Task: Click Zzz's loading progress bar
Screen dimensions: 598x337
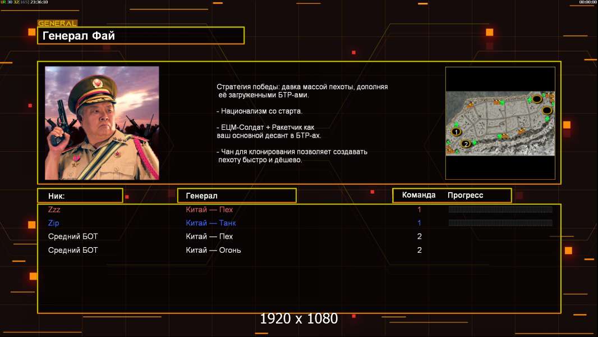Action: (x=500, y=209)
